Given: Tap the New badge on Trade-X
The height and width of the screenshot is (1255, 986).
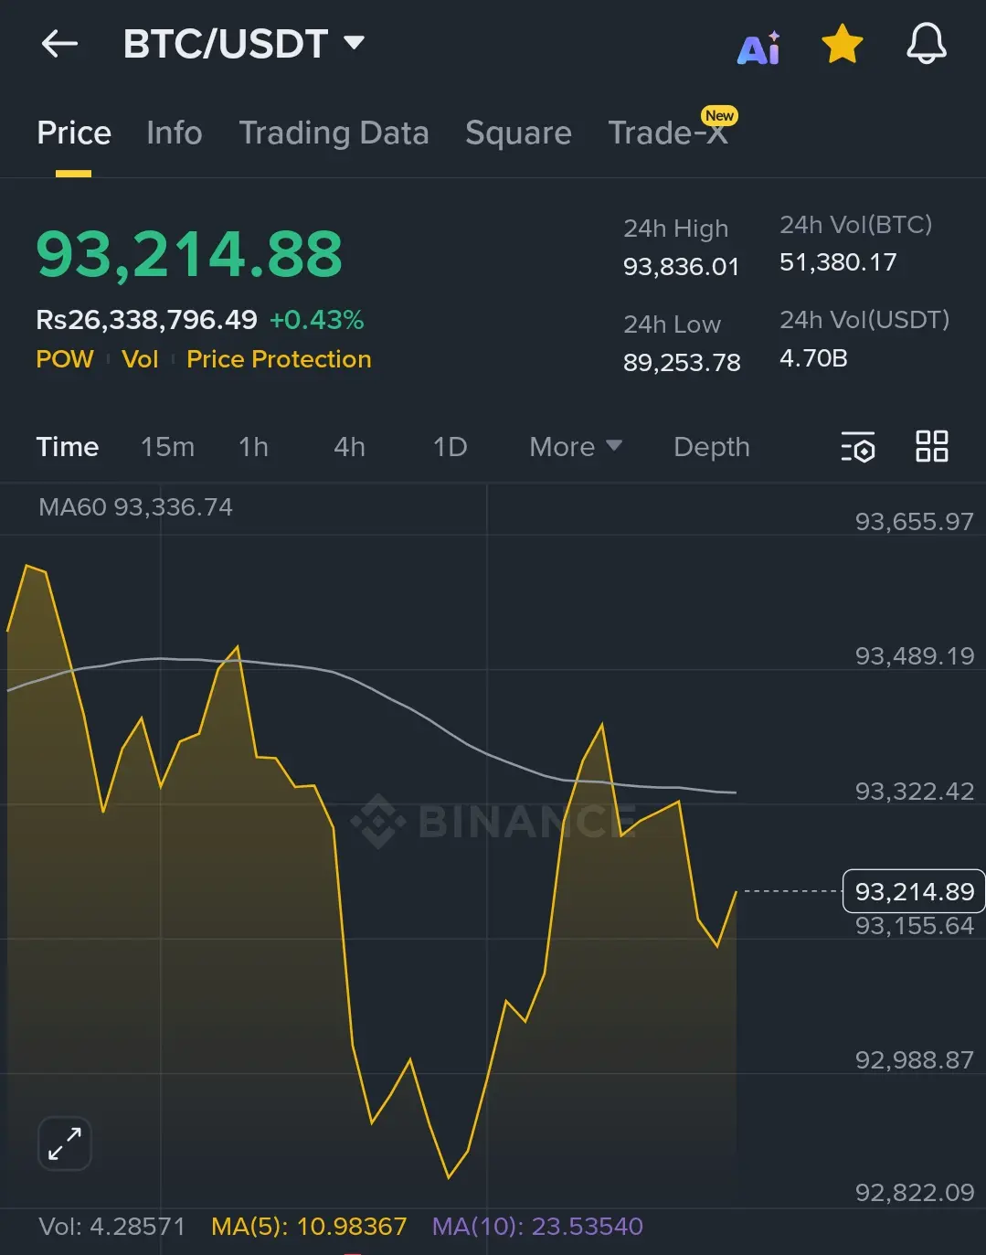Looking at the screenshot, I should point(719,115).
